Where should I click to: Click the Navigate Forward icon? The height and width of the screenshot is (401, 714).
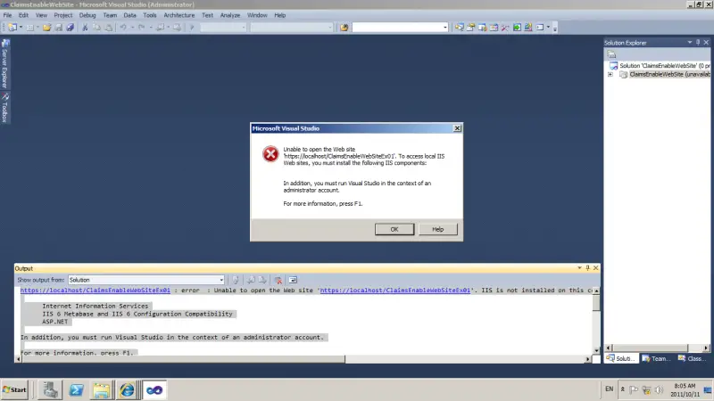[x=177, y=28]
